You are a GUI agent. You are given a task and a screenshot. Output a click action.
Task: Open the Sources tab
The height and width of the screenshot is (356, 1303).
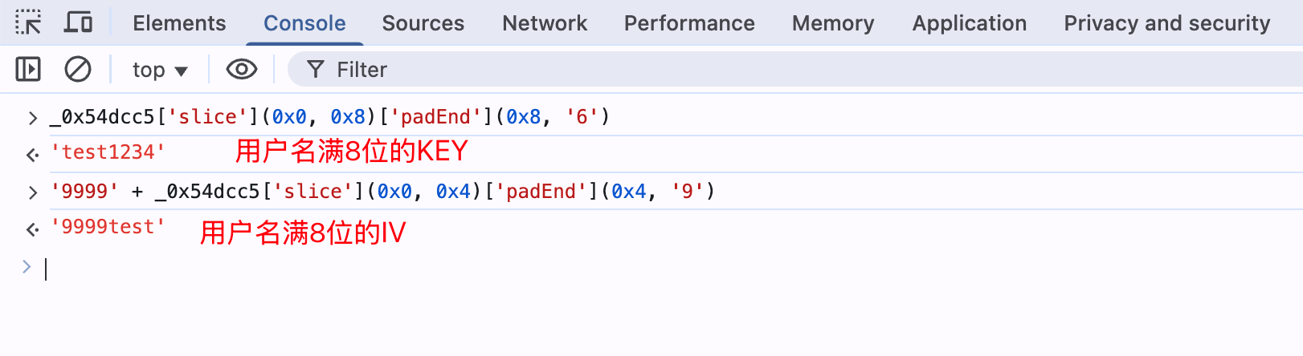423,23
